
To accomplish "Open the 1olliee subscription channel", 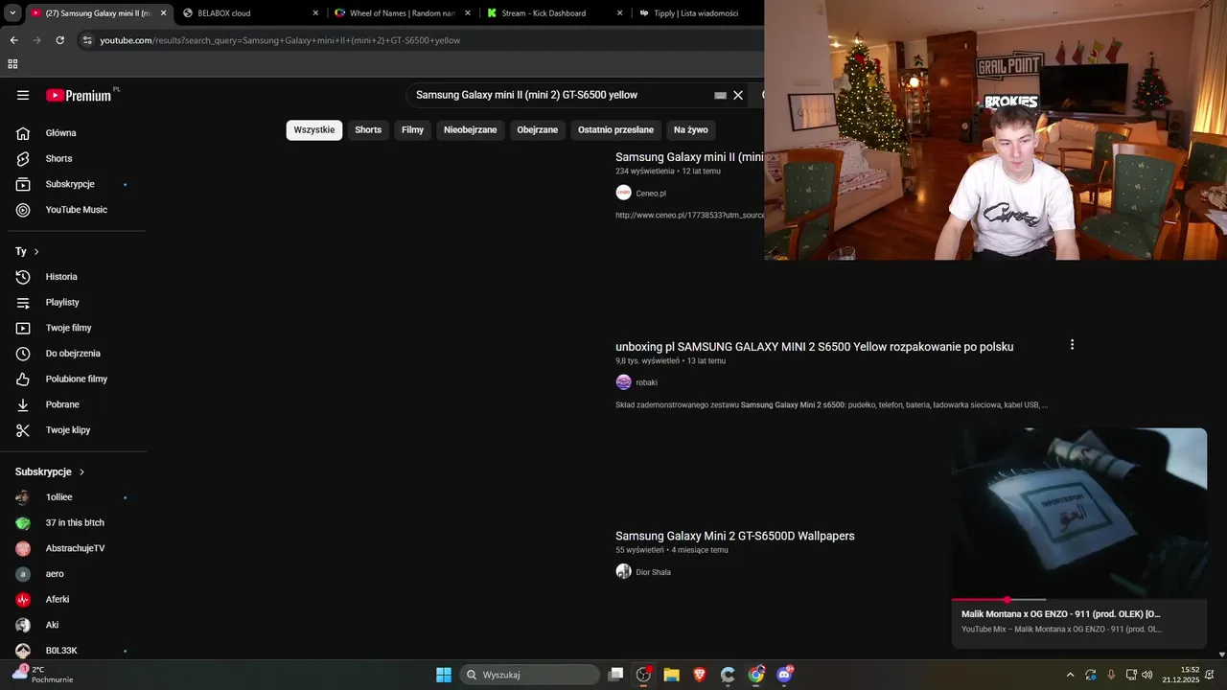I will 58,497.
